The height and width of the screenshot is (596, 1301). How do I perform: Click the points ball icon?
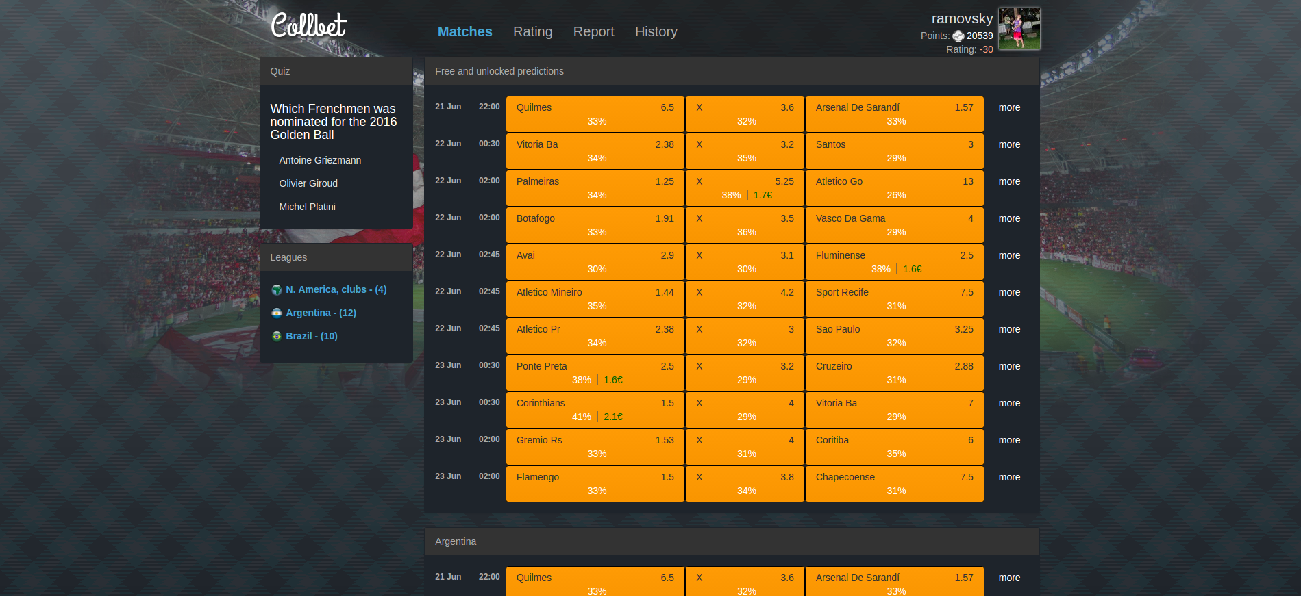coord(958,36)
